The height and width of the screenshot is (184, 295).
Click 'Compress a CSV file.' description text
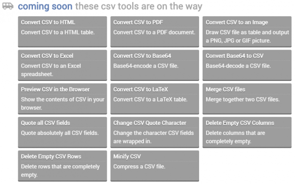(139, 166)
